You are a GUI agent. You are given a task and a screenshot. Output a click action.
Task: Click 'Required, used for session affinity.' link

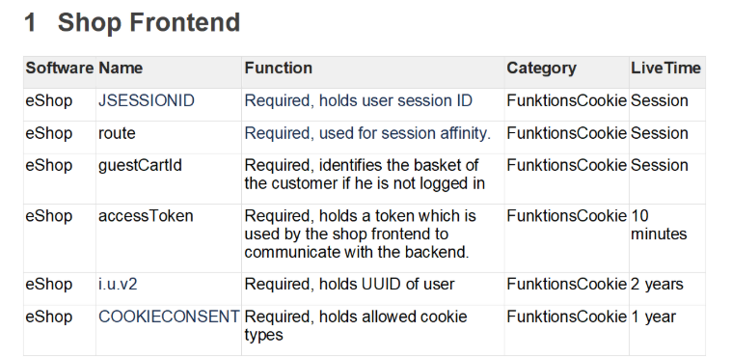[367, 133]
